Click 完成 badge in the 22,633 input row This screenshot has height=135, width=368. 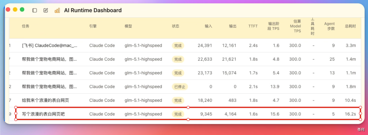click(178, 59)
